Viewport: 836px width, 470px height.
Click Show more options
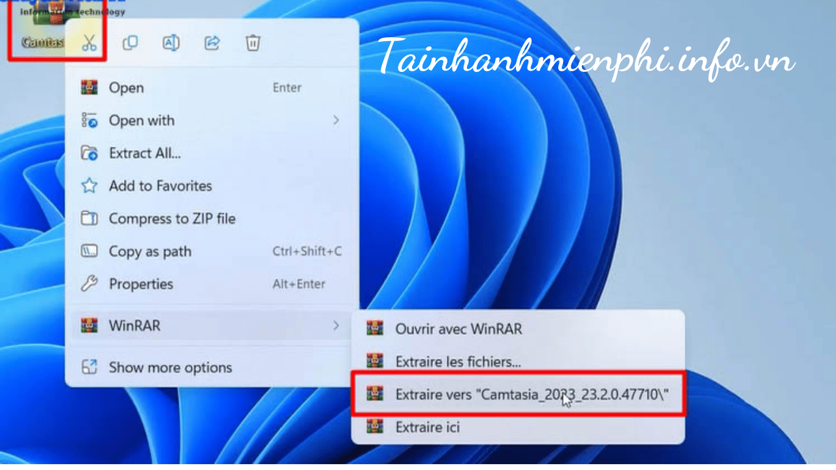coord(170,368)
